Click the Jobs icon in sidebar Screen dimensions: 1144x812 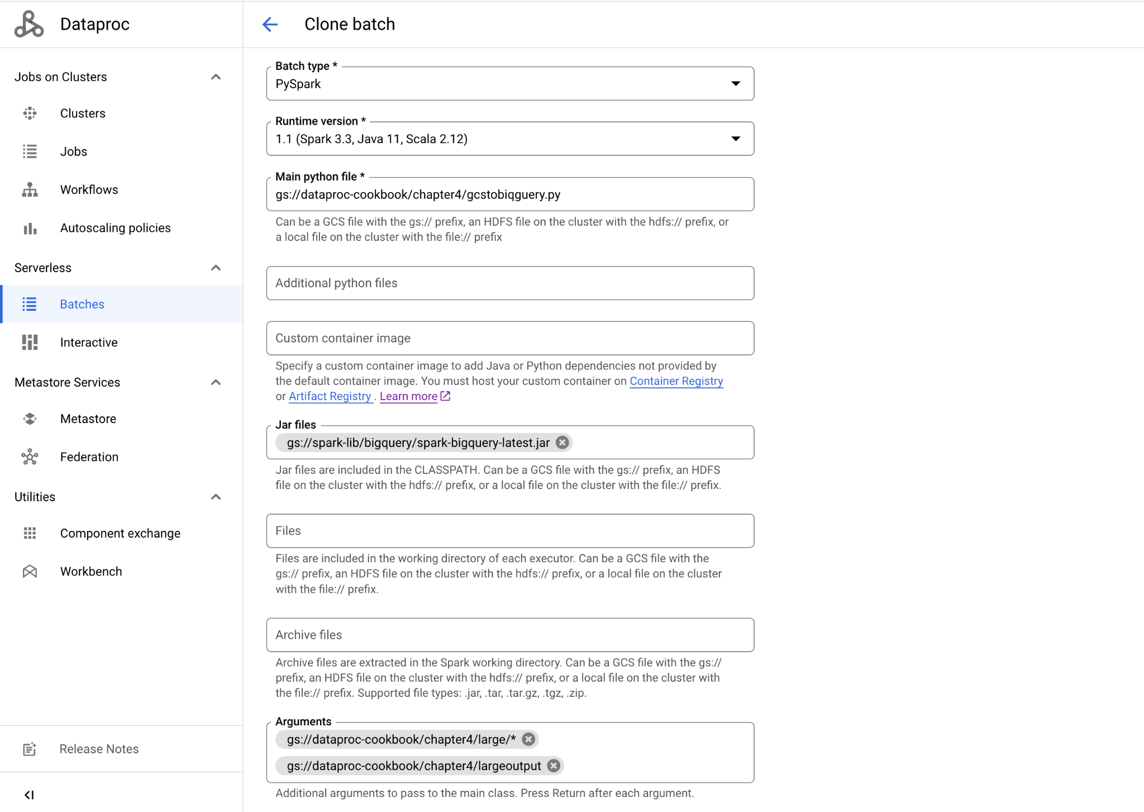click(x=31, y=151)
